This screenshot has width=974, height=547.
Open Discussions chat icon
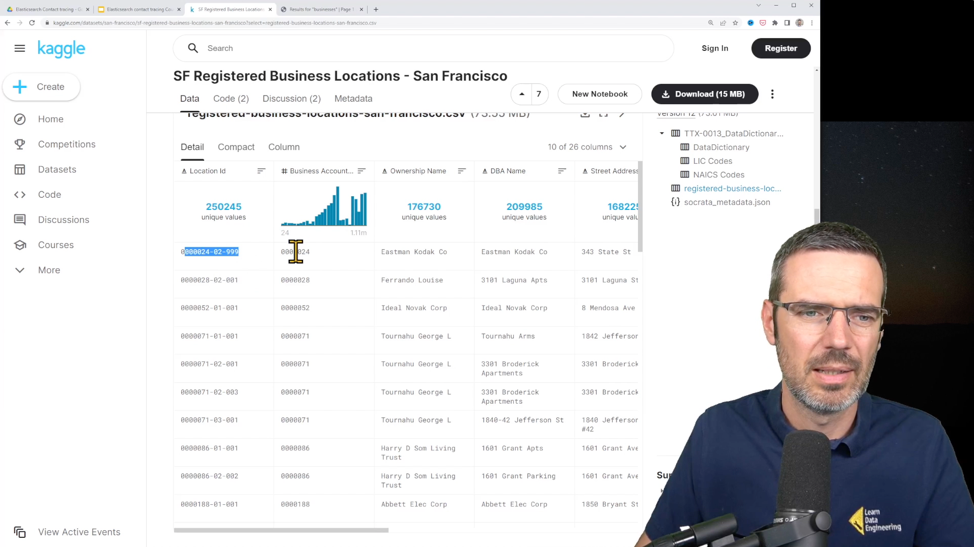point(20,220)
